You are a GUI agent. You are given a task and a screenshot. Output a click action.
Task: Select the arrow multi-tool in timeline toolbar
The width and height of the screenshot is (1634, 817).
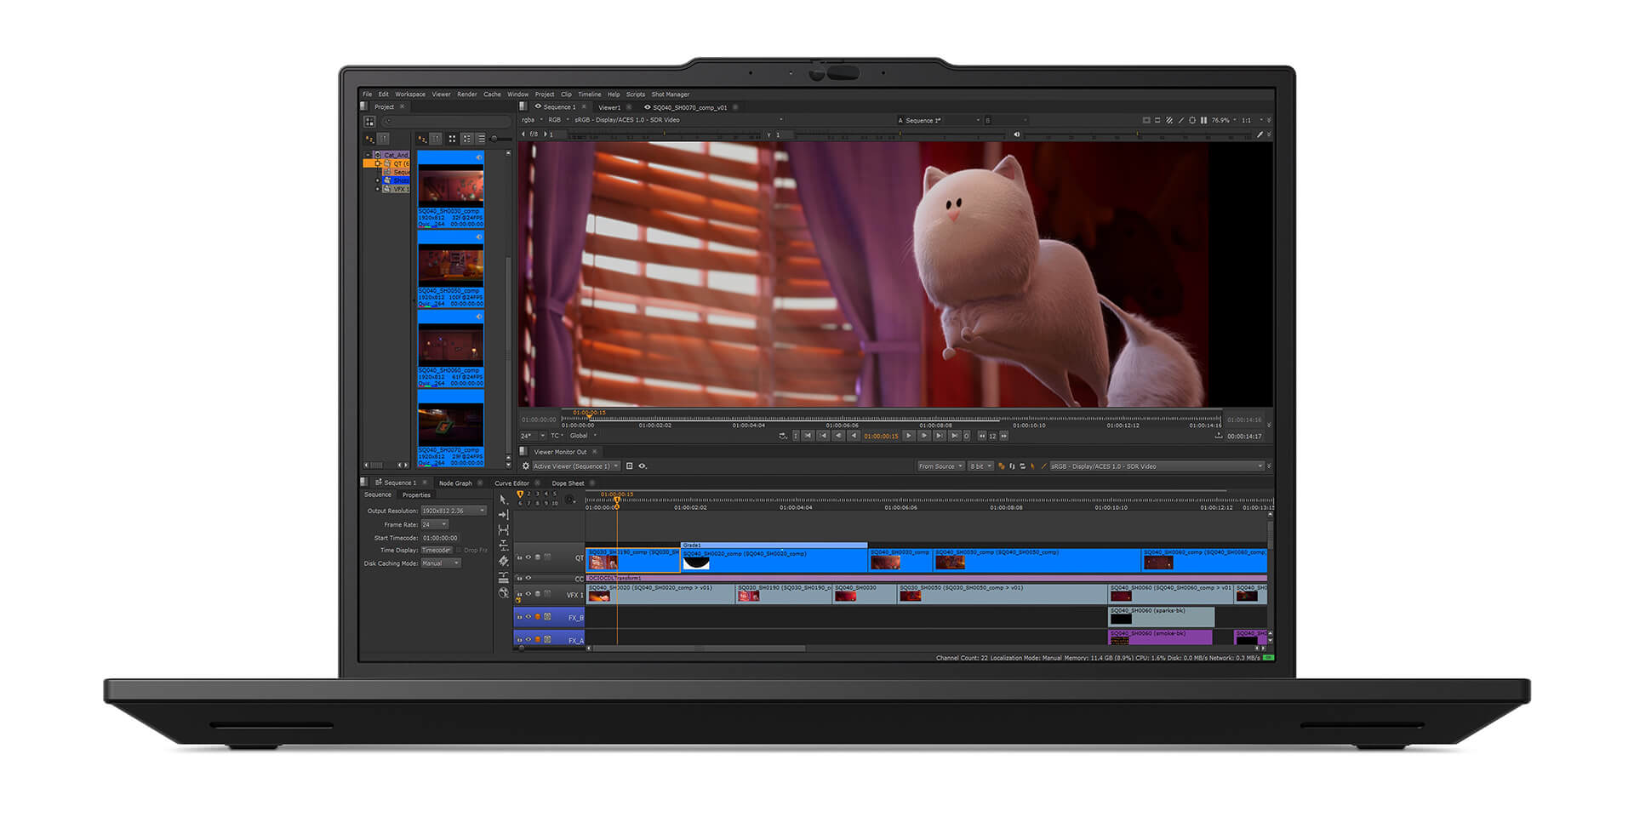coord(503,500)
